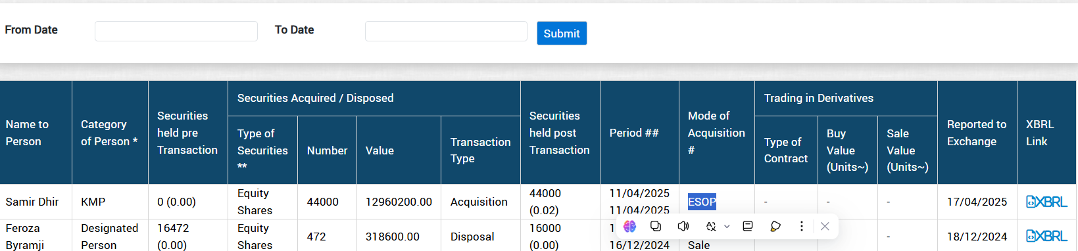Expand the translate options chevron

point(727,226)
